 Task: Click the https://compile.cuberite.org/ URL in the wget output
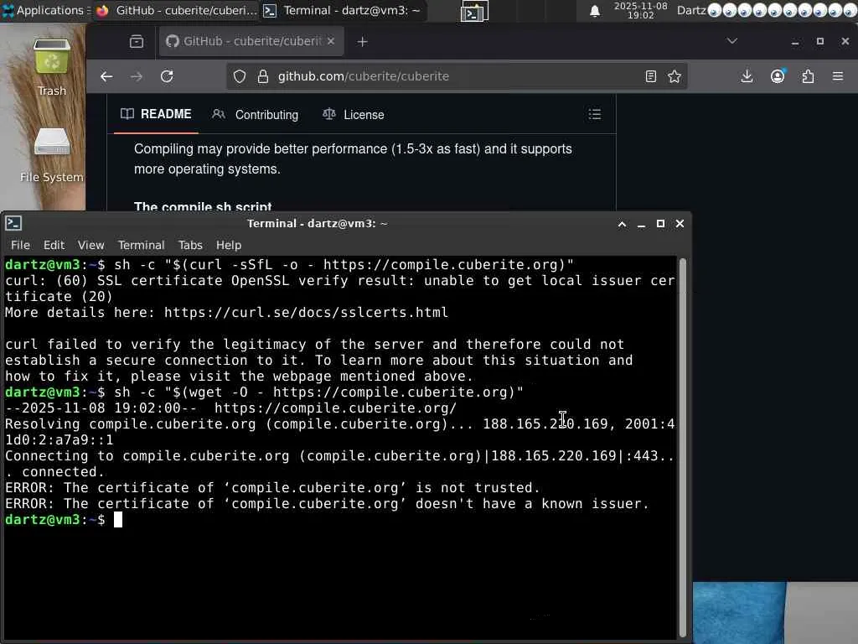tap(335, 408)
